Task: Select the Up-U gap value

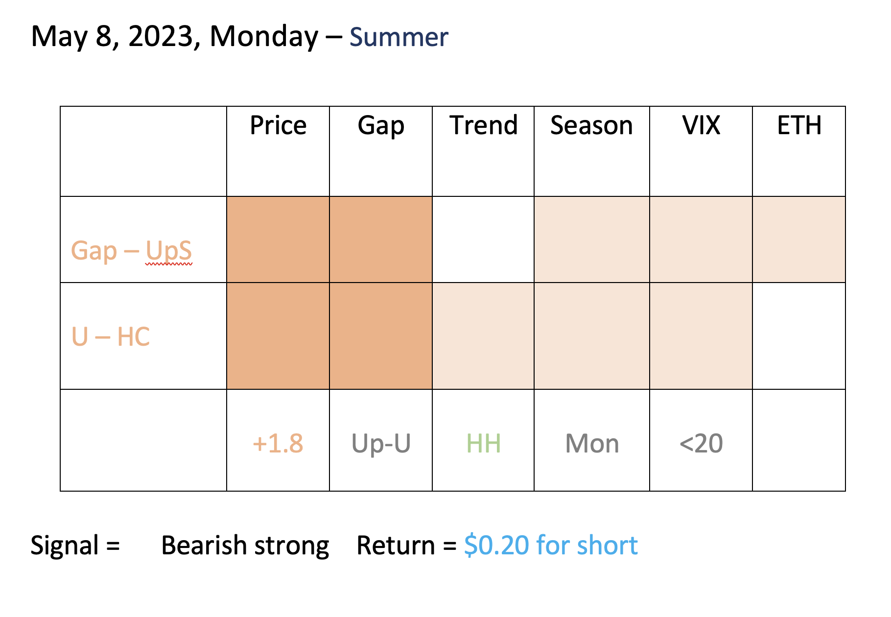Action: (x=381, y=445)
